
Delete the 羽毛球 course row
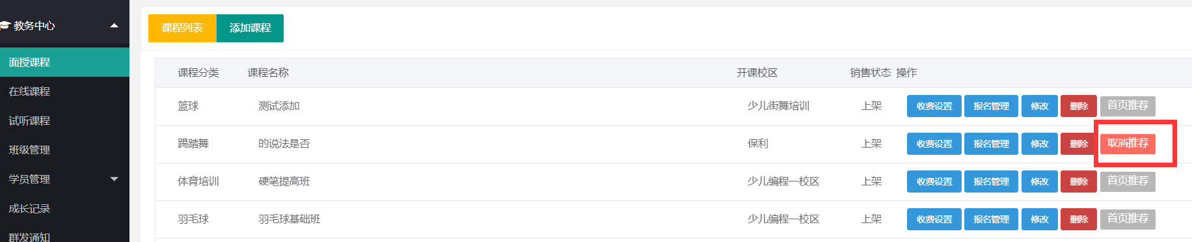pyautogui.click(x=1079, y=219)
